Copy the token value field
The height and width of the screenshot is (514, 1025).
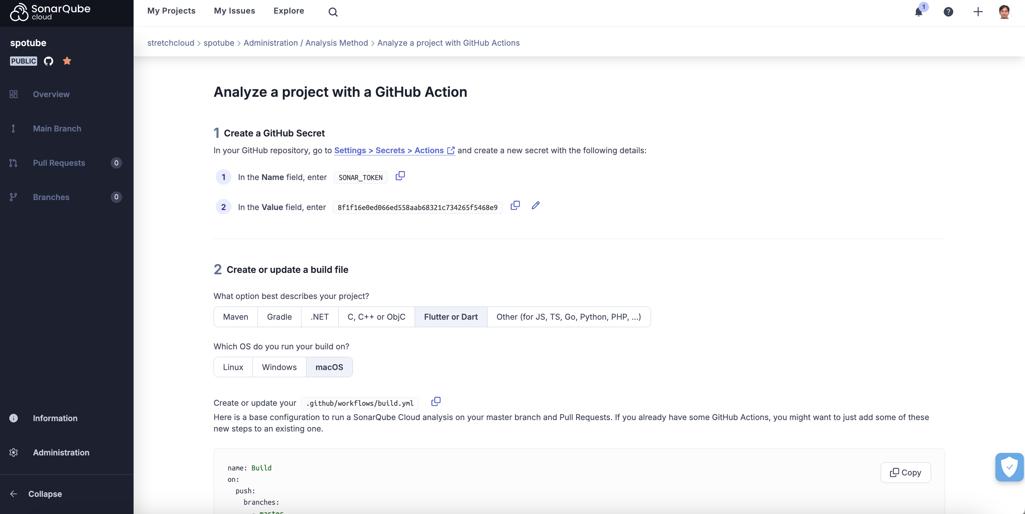point(515,205)
